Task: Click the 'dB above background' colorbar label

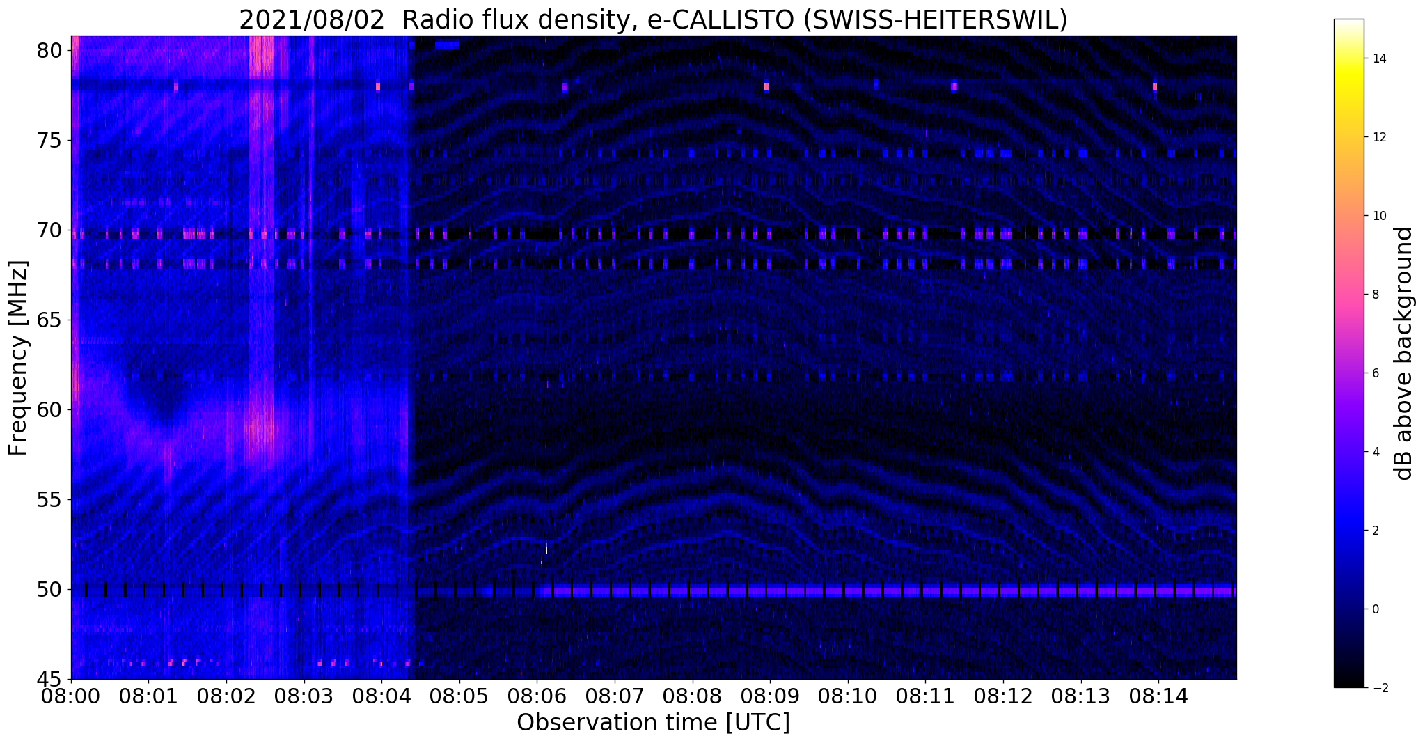Action: [x=1404, y=354]
